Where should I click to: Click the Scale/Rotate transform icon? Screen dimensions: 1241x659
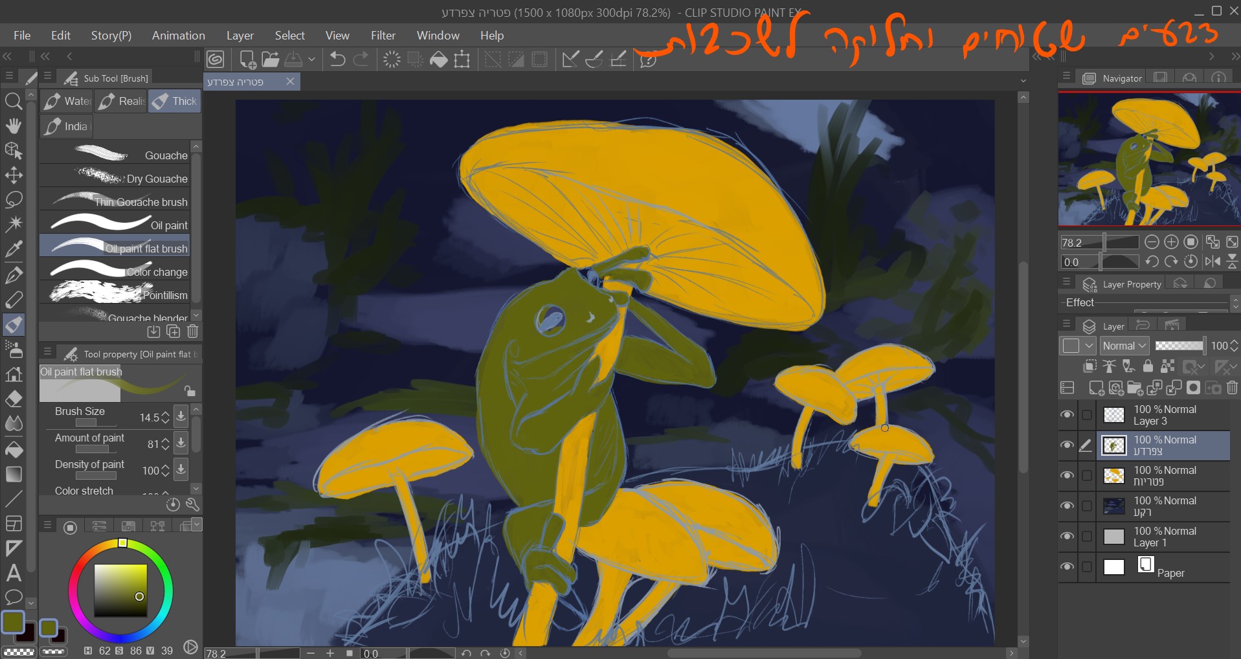(462, 60)
